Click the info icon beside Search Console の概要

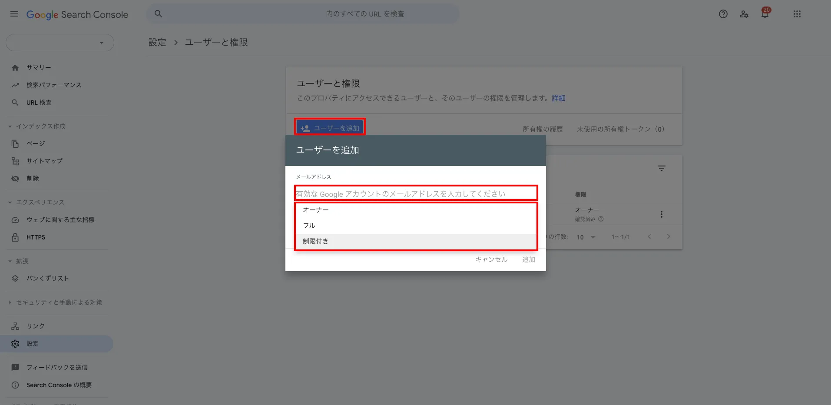click(15, 385)
